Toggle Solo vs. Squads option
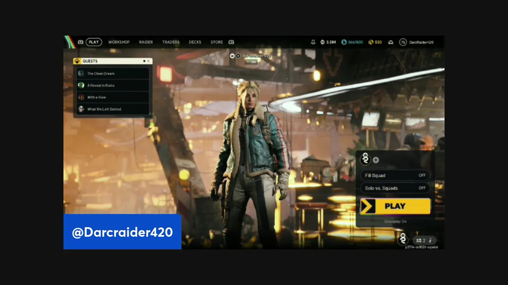Viewport: 508px width, 285px height. tap(395, 188)
